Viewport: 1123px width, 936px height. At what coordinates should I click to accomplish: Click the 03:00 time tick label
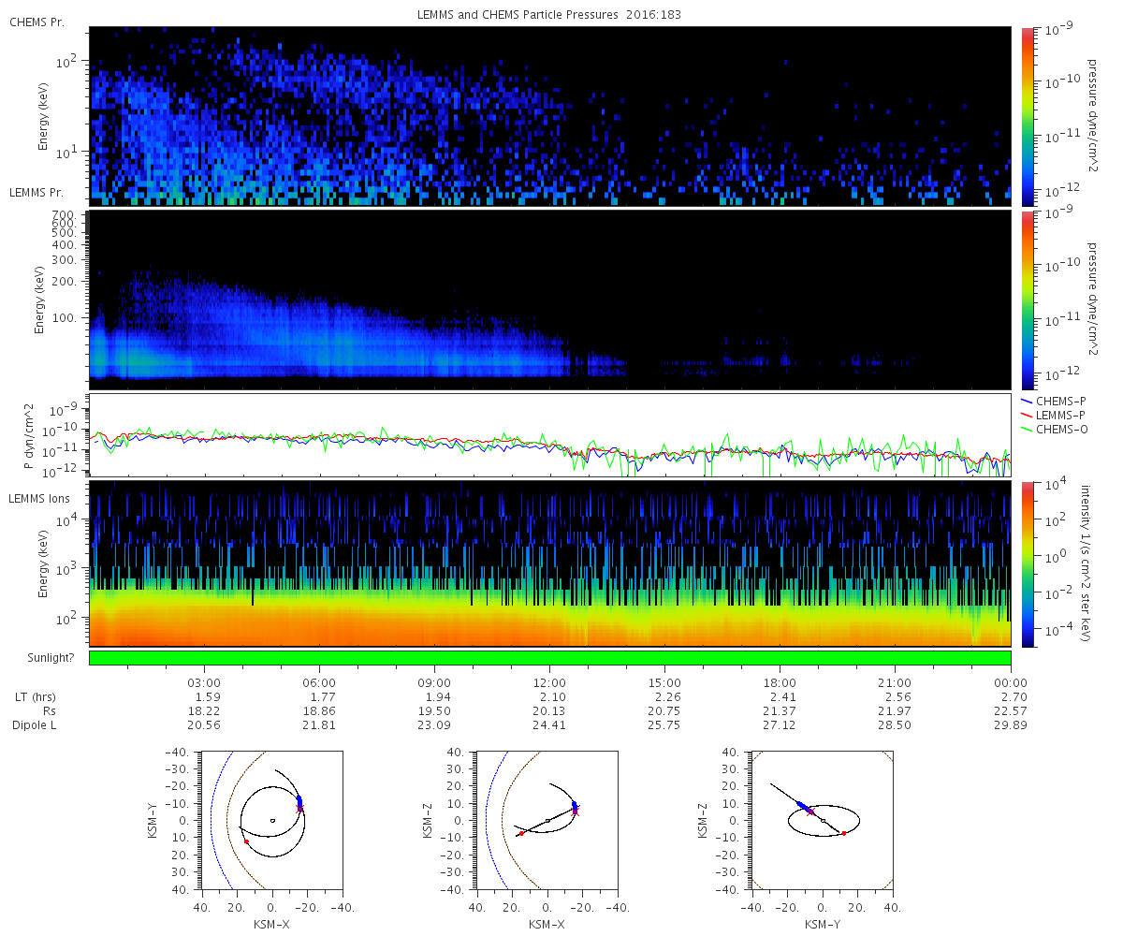click(204, 682)
